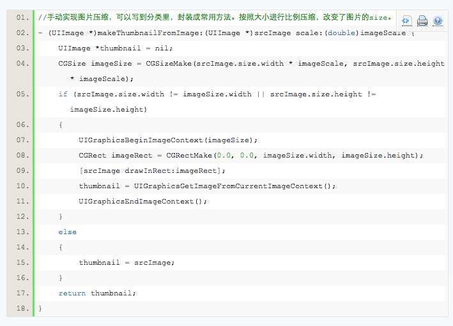Click line number 04.
The width and height of the screenshot is (453, 326).
[22, 63]
